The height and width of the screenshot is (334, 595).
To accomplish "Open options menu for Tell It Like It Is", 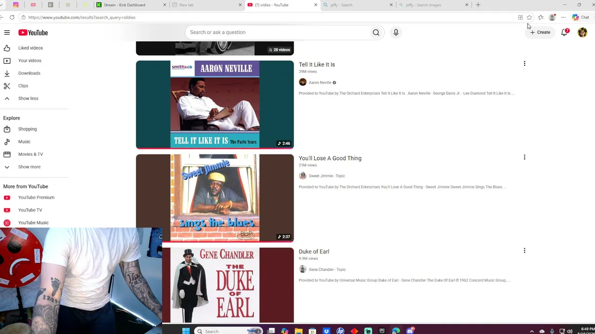I will pos(524,64).
